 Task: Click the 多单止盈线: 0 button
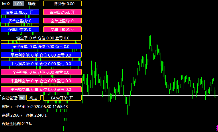(x=20, y=21)
